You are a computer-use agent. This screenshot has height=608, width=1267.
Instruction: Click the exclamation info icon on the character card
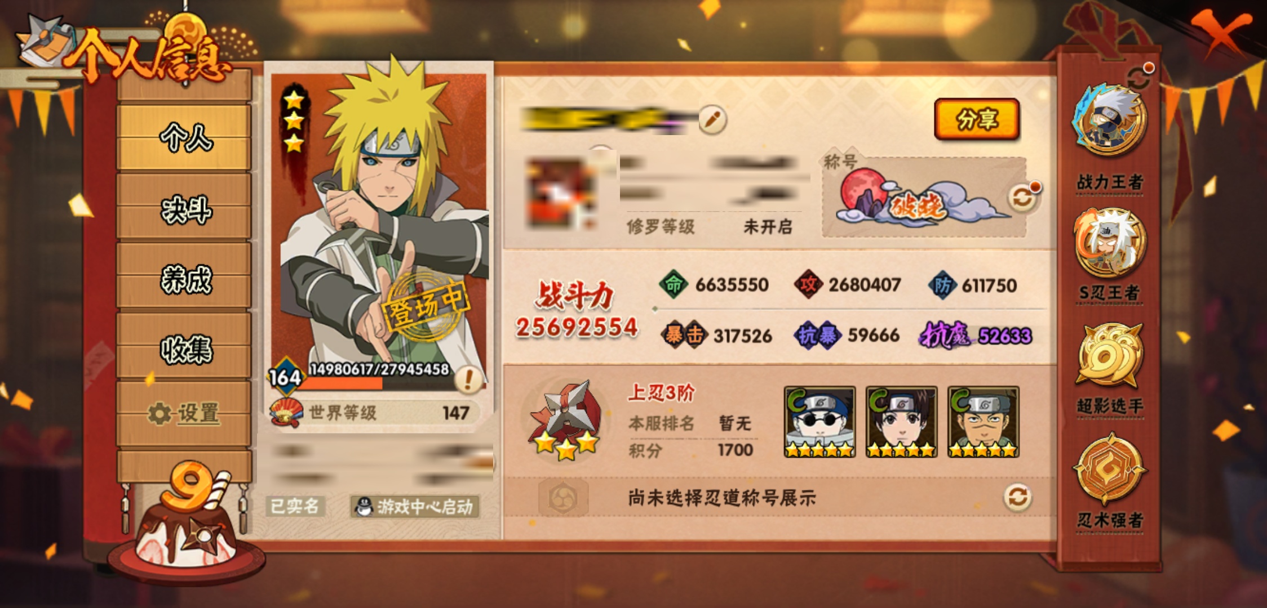click(468, 379)
